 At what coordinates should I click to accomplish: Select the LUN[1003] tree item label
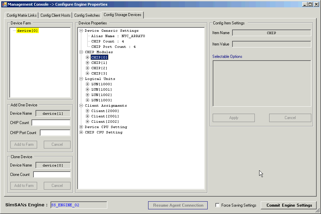pos(102,100)
